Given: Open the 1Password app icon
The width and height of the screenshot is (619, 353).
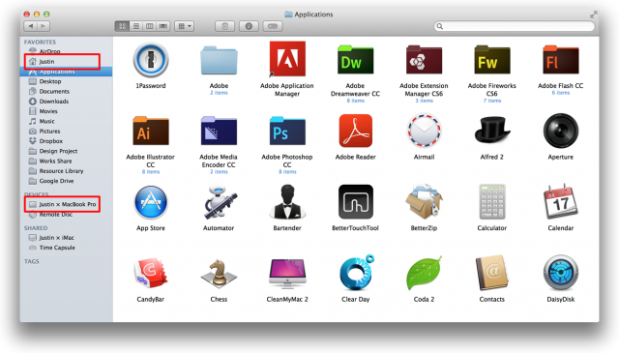Looking at the screenshot, I should point(151,60).
